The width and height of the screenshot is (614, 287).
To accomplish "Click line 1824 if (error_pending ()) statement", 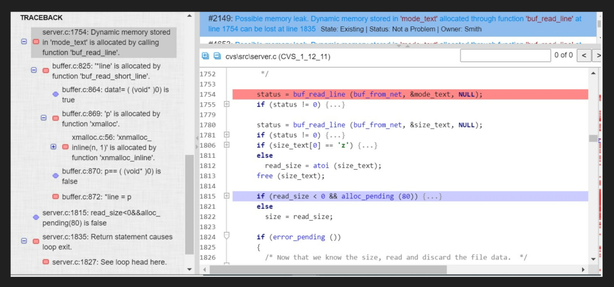I will tap(299, 237).
